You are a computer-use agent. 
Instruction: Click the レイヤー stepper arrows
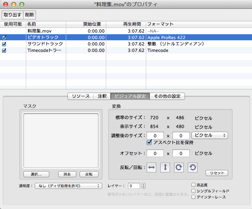pos(143,186)
